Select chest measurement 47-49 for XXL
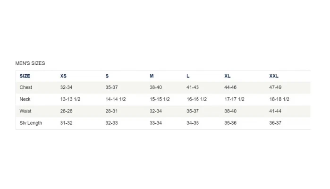 pos(275,87)
